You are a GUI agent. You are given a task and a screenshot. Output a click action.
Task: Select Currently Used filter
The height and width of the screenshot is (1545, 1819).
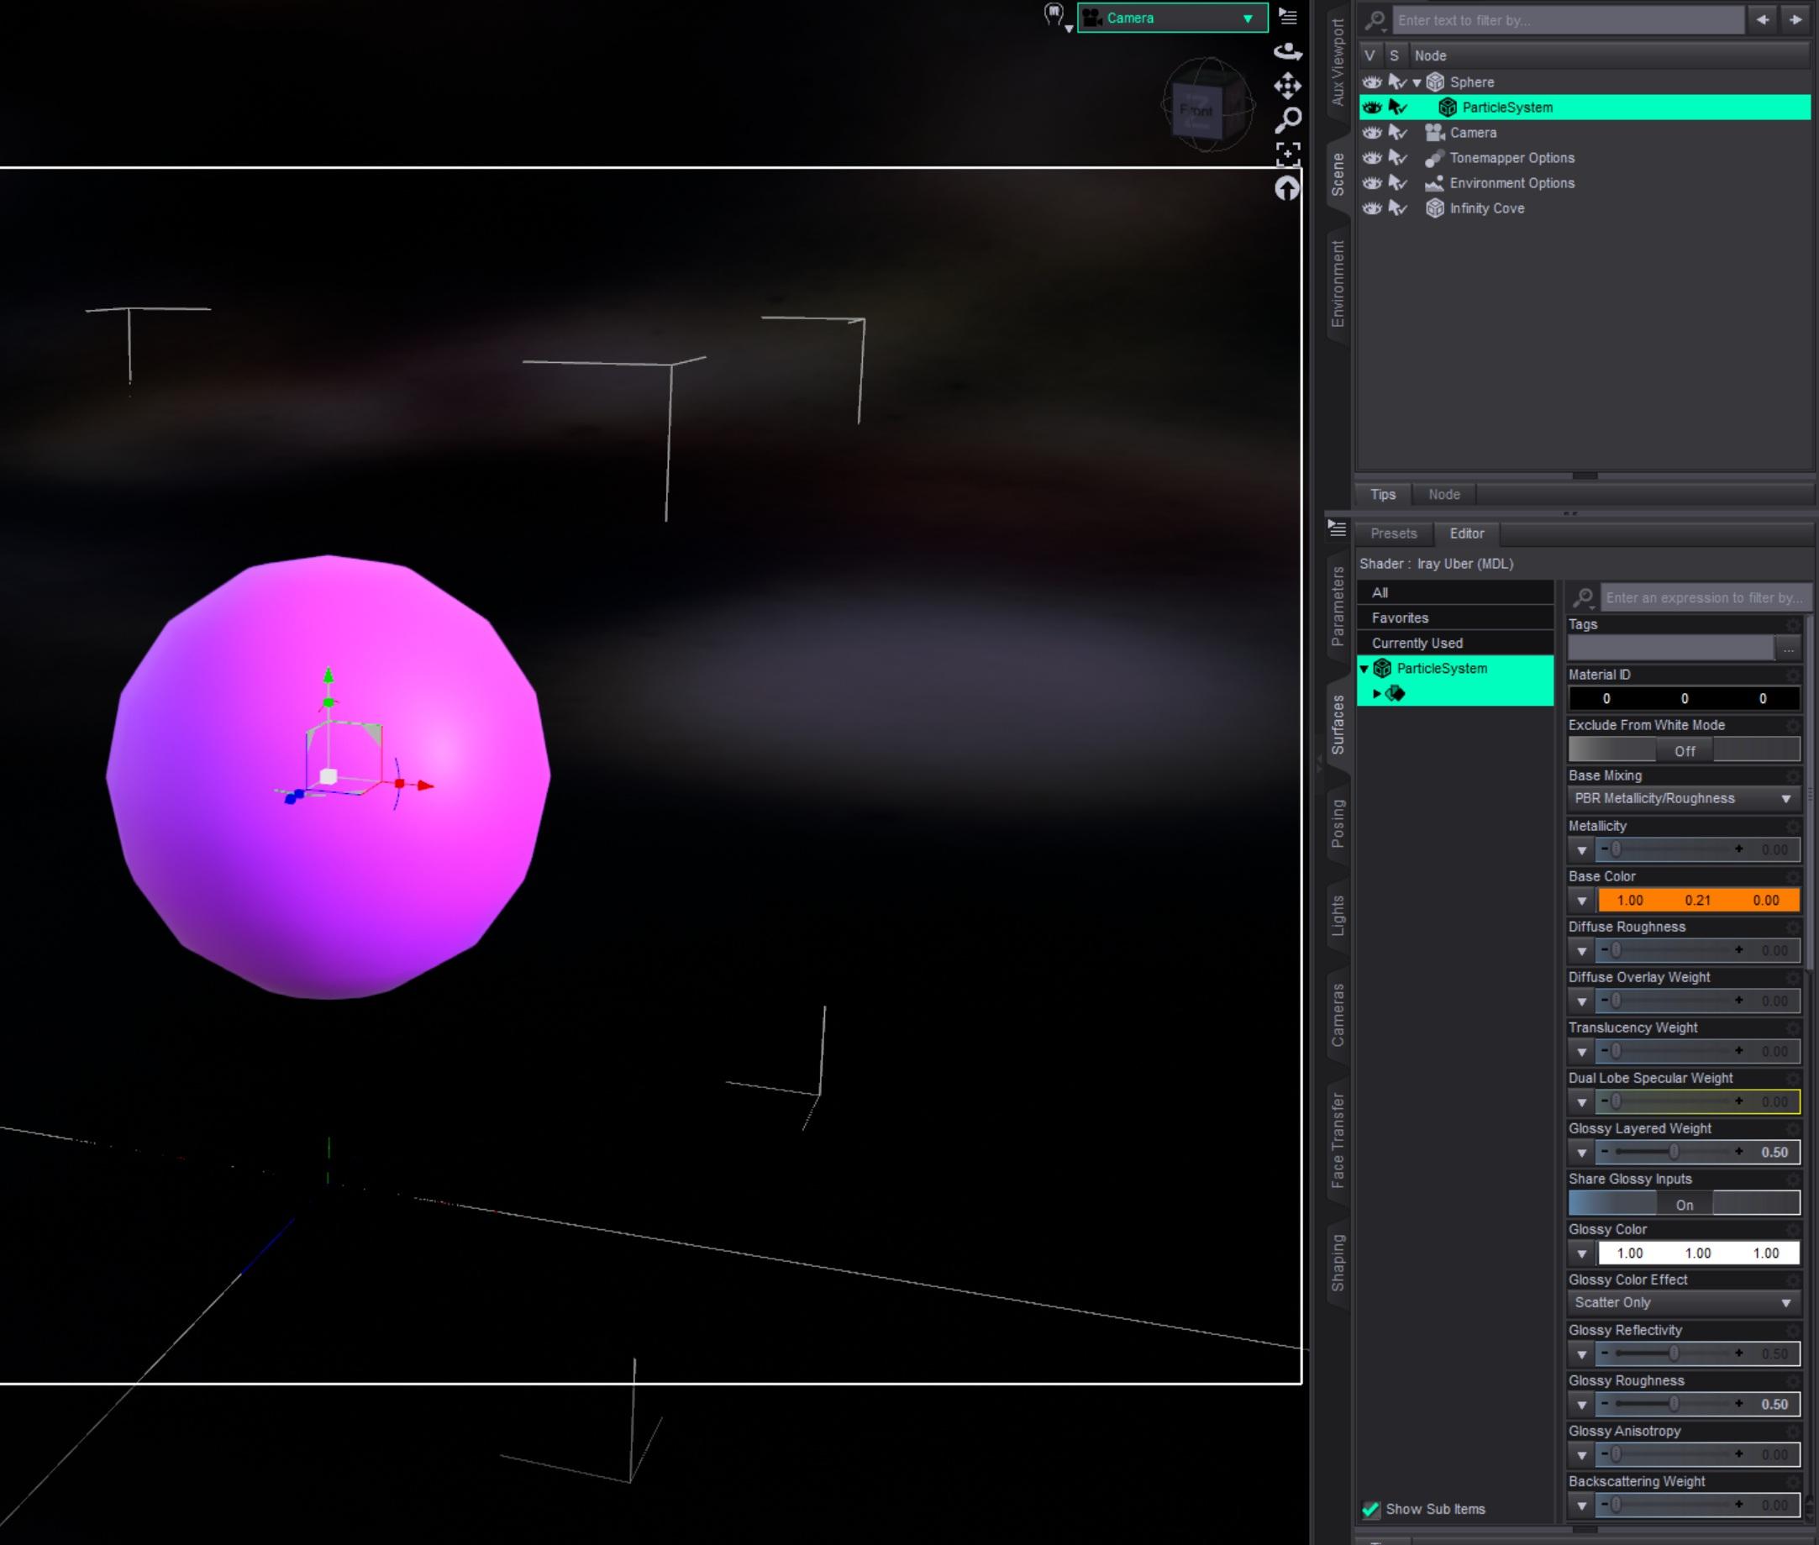click(x=1417, y=643)
